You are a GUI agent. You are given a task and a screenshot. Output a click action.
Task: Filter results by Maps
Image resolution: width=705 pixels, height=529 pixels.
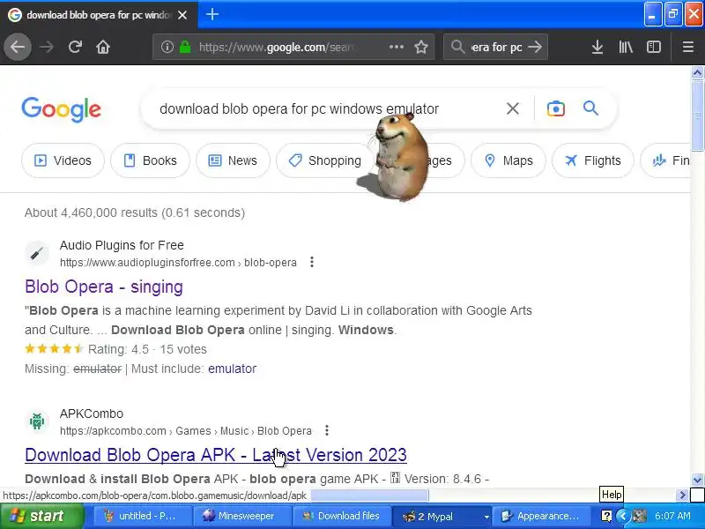tap(508, 160)
